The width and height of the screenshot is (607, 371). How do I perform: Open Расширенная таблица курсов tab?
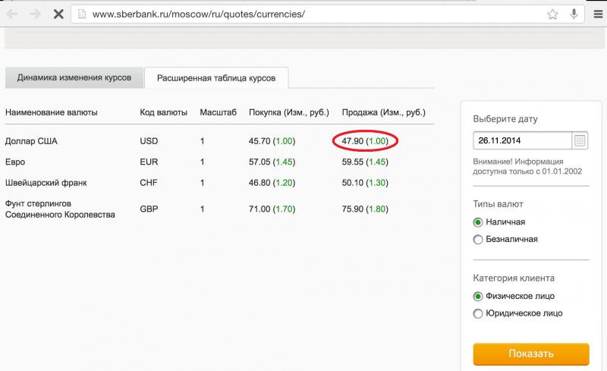[x=216, y=78]
